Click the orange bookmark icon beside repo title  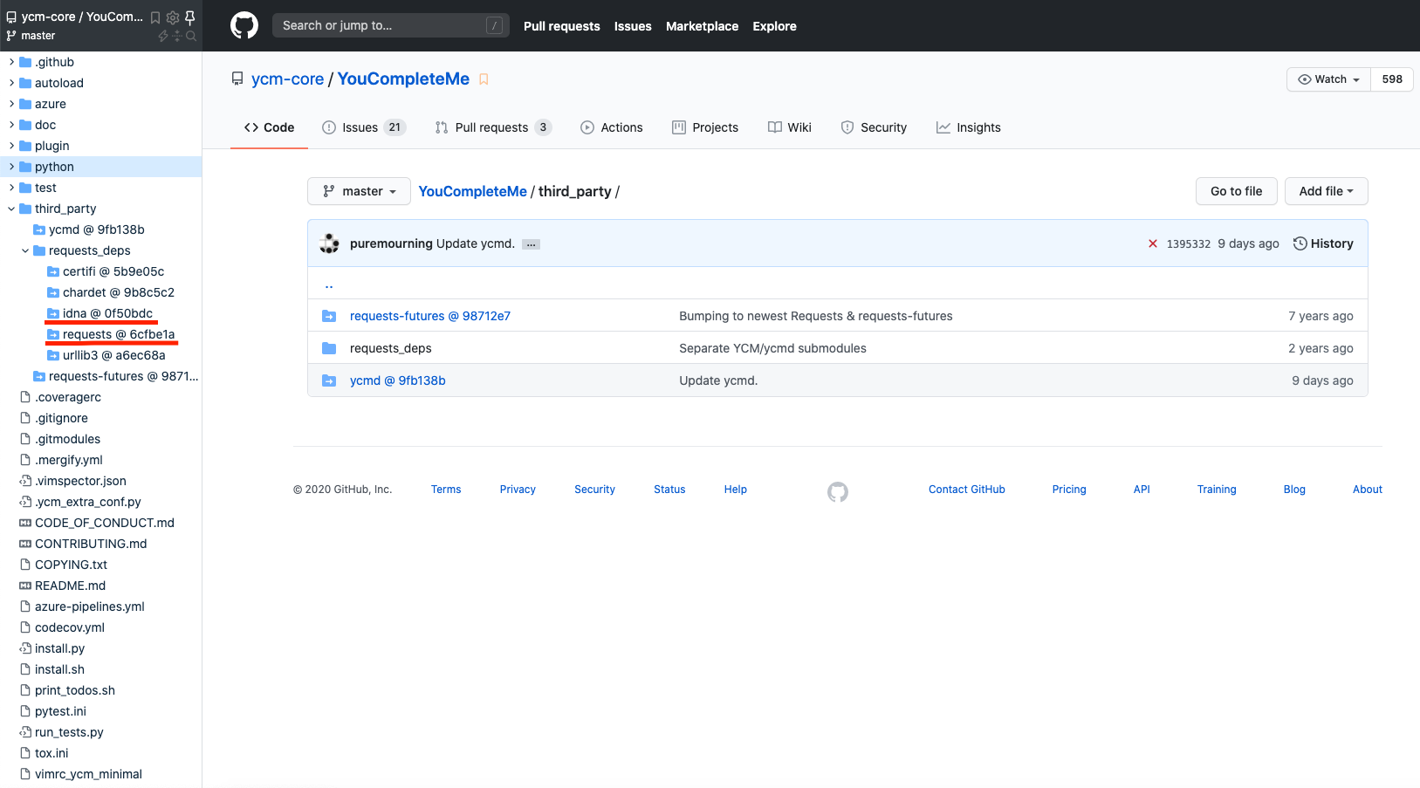pyautogui.click(x=484, y=79)
